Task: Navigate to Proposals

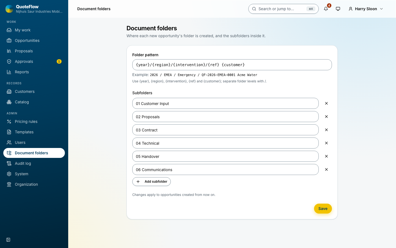Action: (x=34, y=51)
